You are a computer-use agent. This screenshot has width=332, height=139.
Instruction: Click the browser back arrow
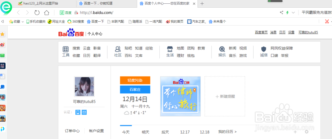point(18,13)
